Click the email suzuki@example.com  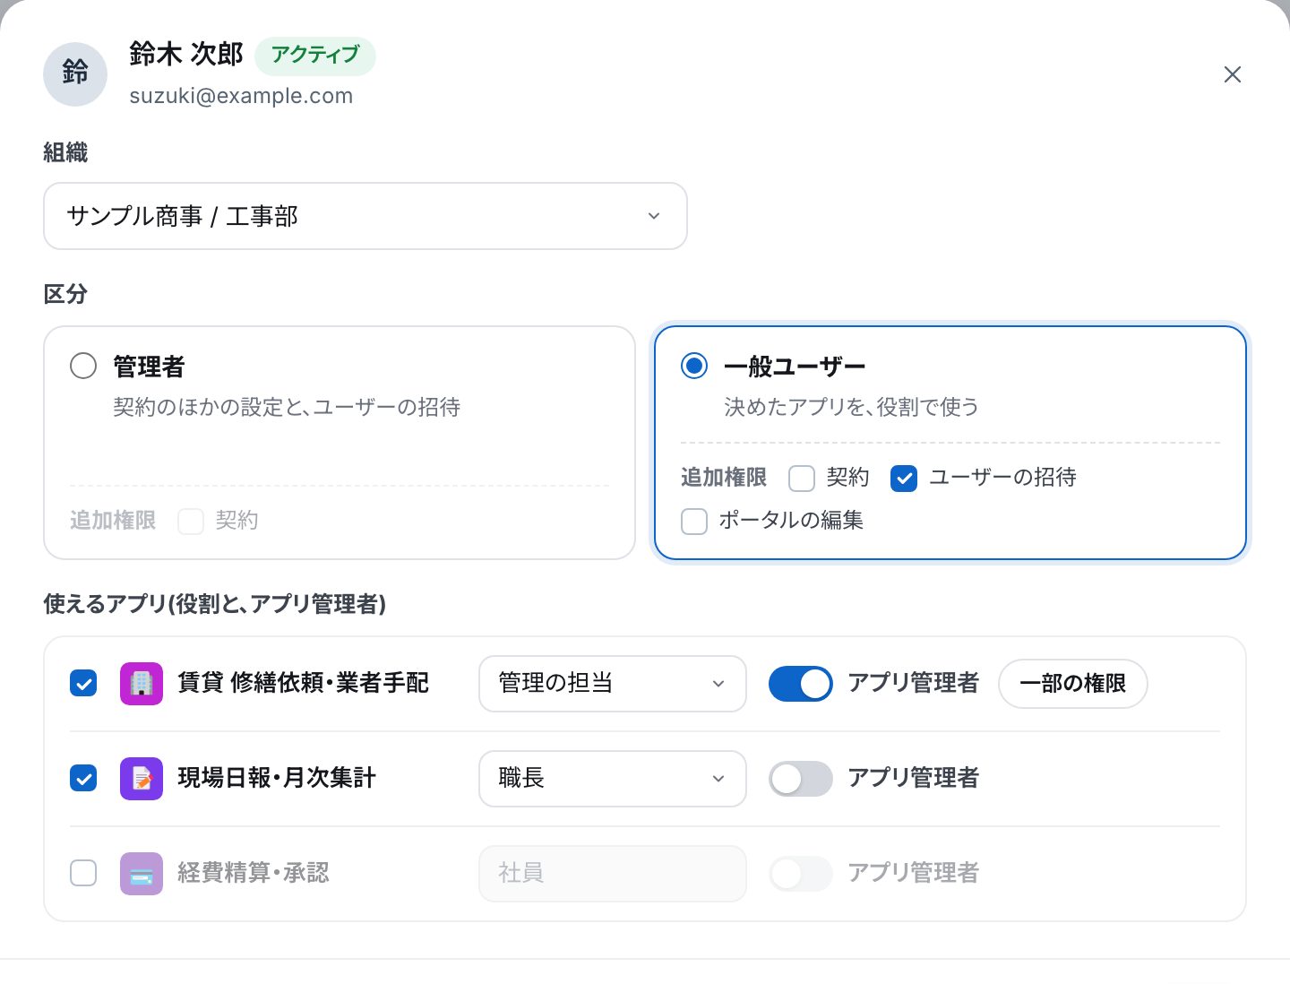point(241,96)
